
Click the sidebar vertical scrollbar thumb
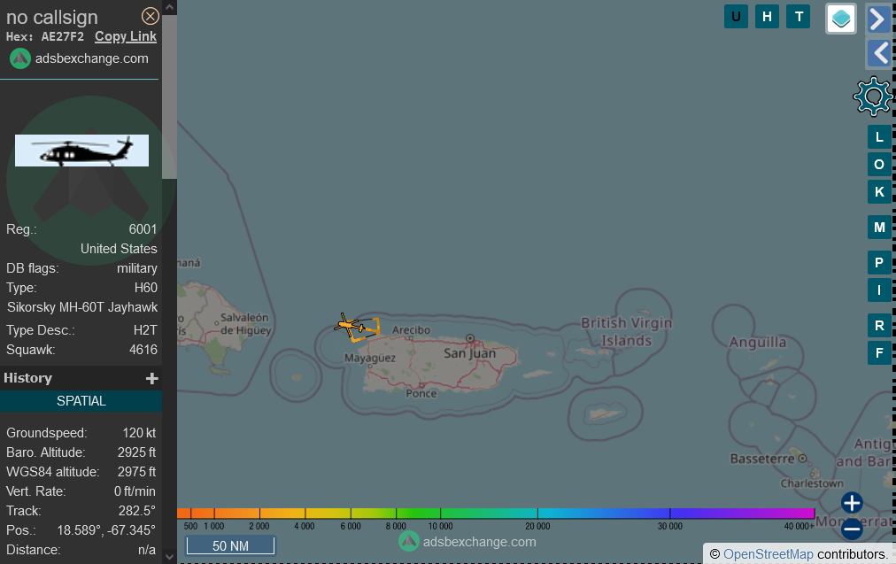[x=169, y=97]
